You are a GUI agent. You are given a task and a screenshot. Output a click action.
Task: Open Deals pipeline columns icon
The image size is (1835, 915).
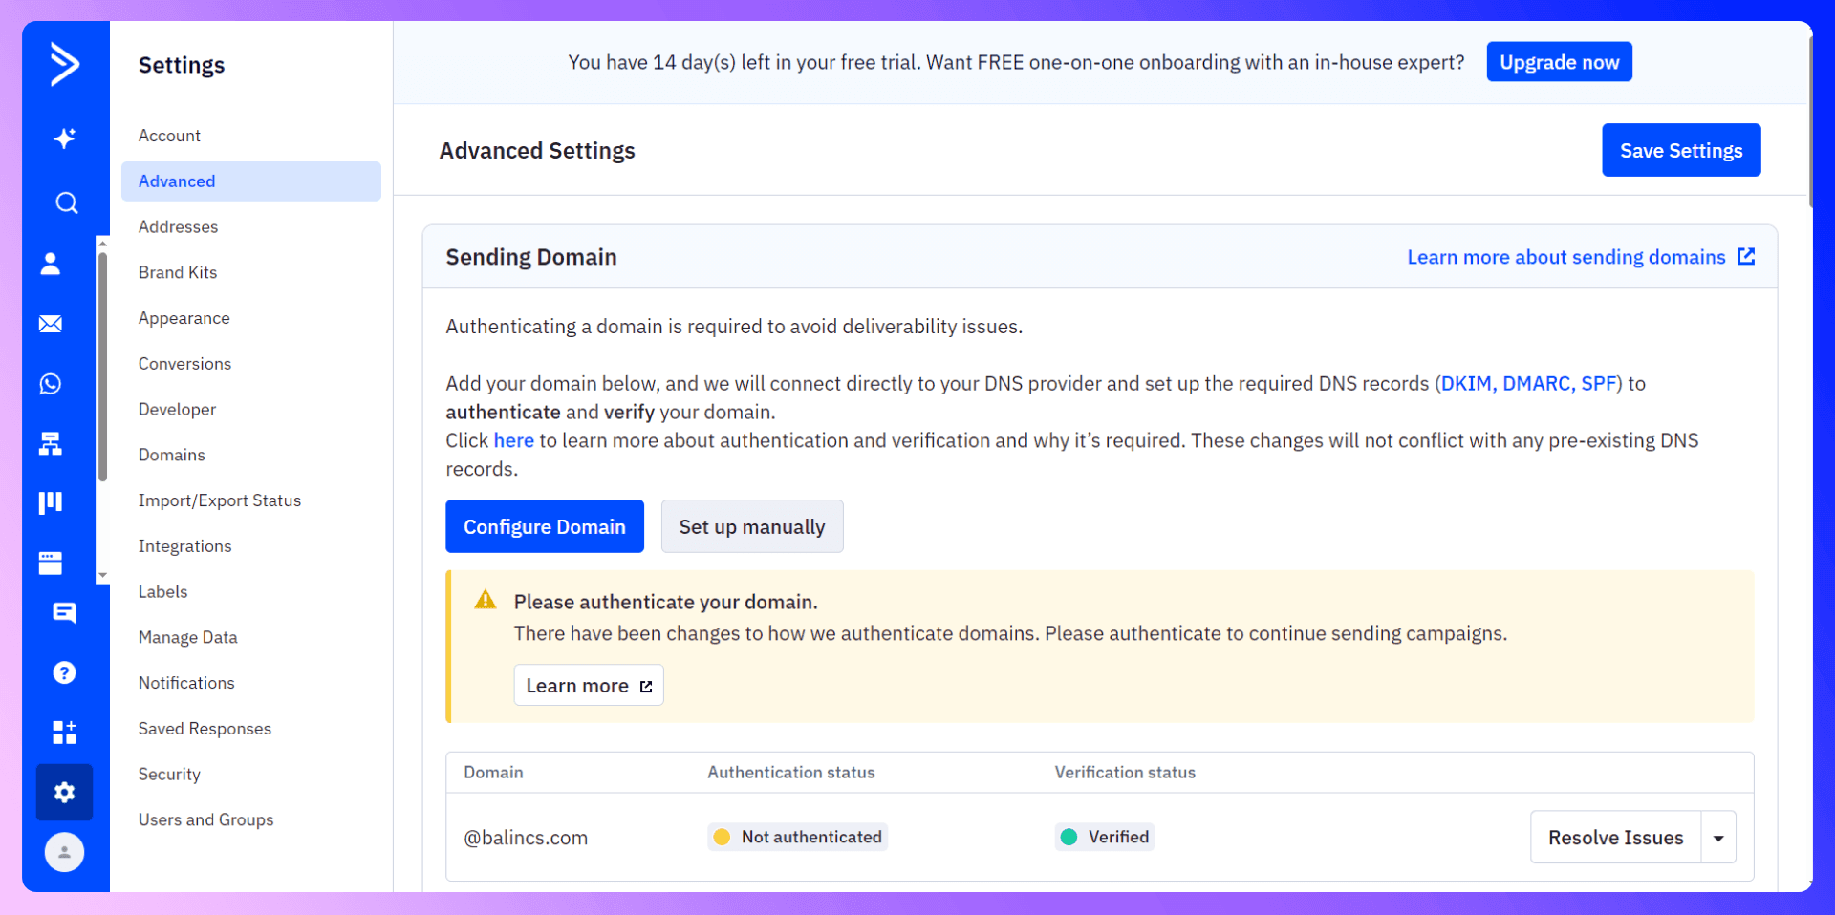point(51,502)
